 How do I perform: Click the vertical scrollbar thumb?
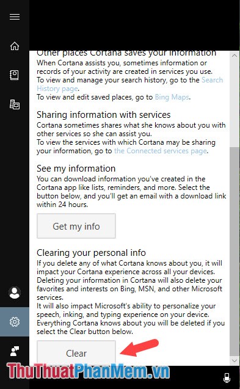point(235,252)
